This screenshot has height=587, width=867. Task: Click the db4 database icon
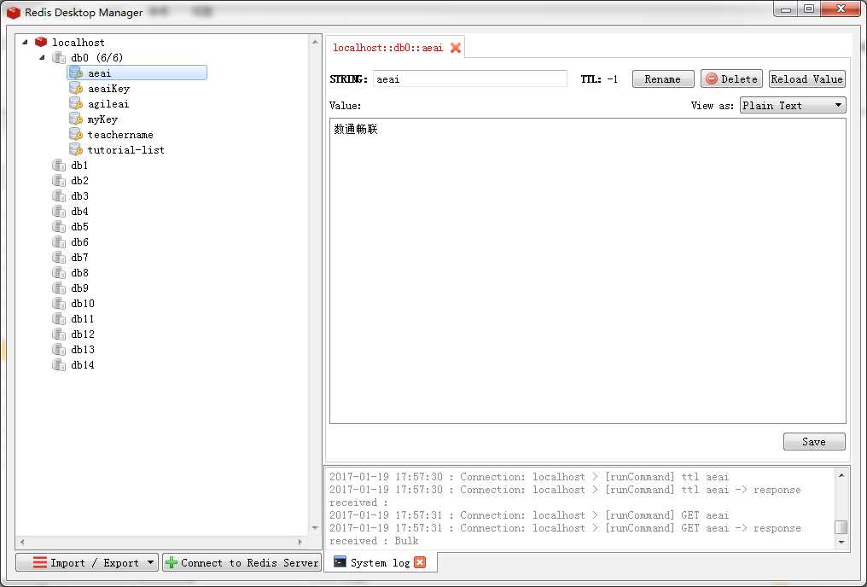pos(59,211)
